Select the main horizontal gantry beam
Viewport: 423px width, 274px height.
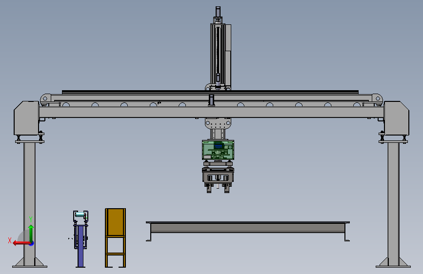pyautogui.click(x=212, y=112)
